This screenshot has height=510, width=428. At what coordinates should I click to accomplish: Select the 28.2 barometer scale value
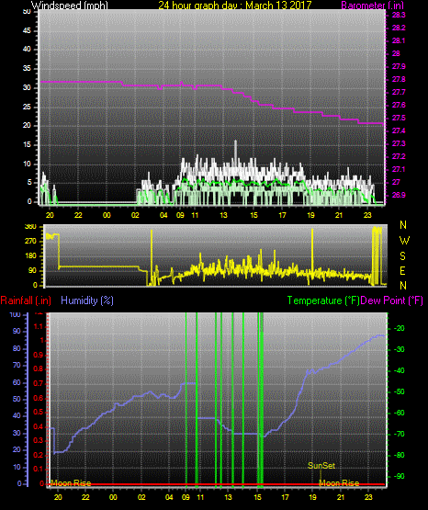point(399,28)
